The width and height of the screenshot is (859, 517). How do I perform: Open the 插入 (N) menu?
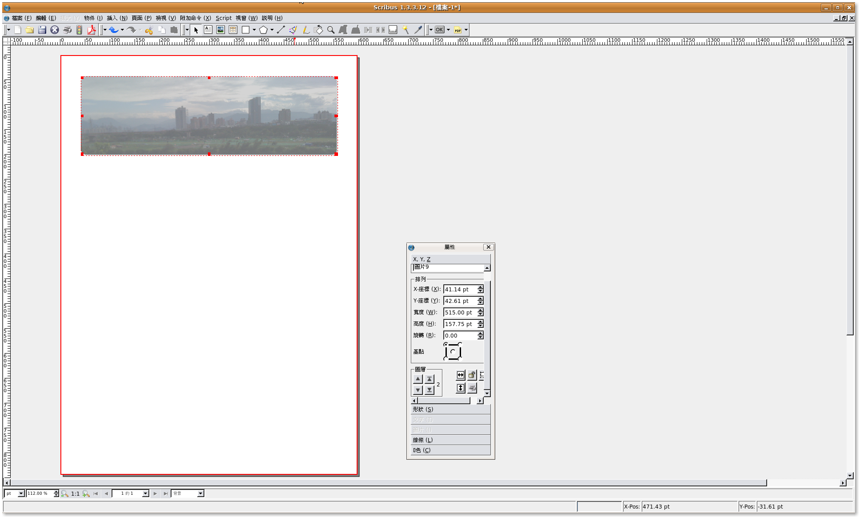pos(117,18)
